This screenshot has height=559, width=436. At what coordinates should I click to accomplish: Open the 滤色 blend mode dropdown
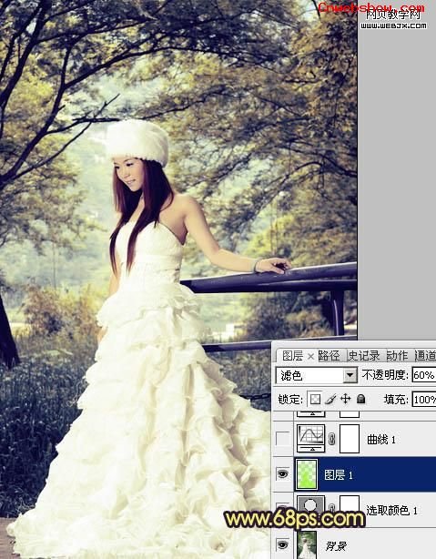[316, 375]
